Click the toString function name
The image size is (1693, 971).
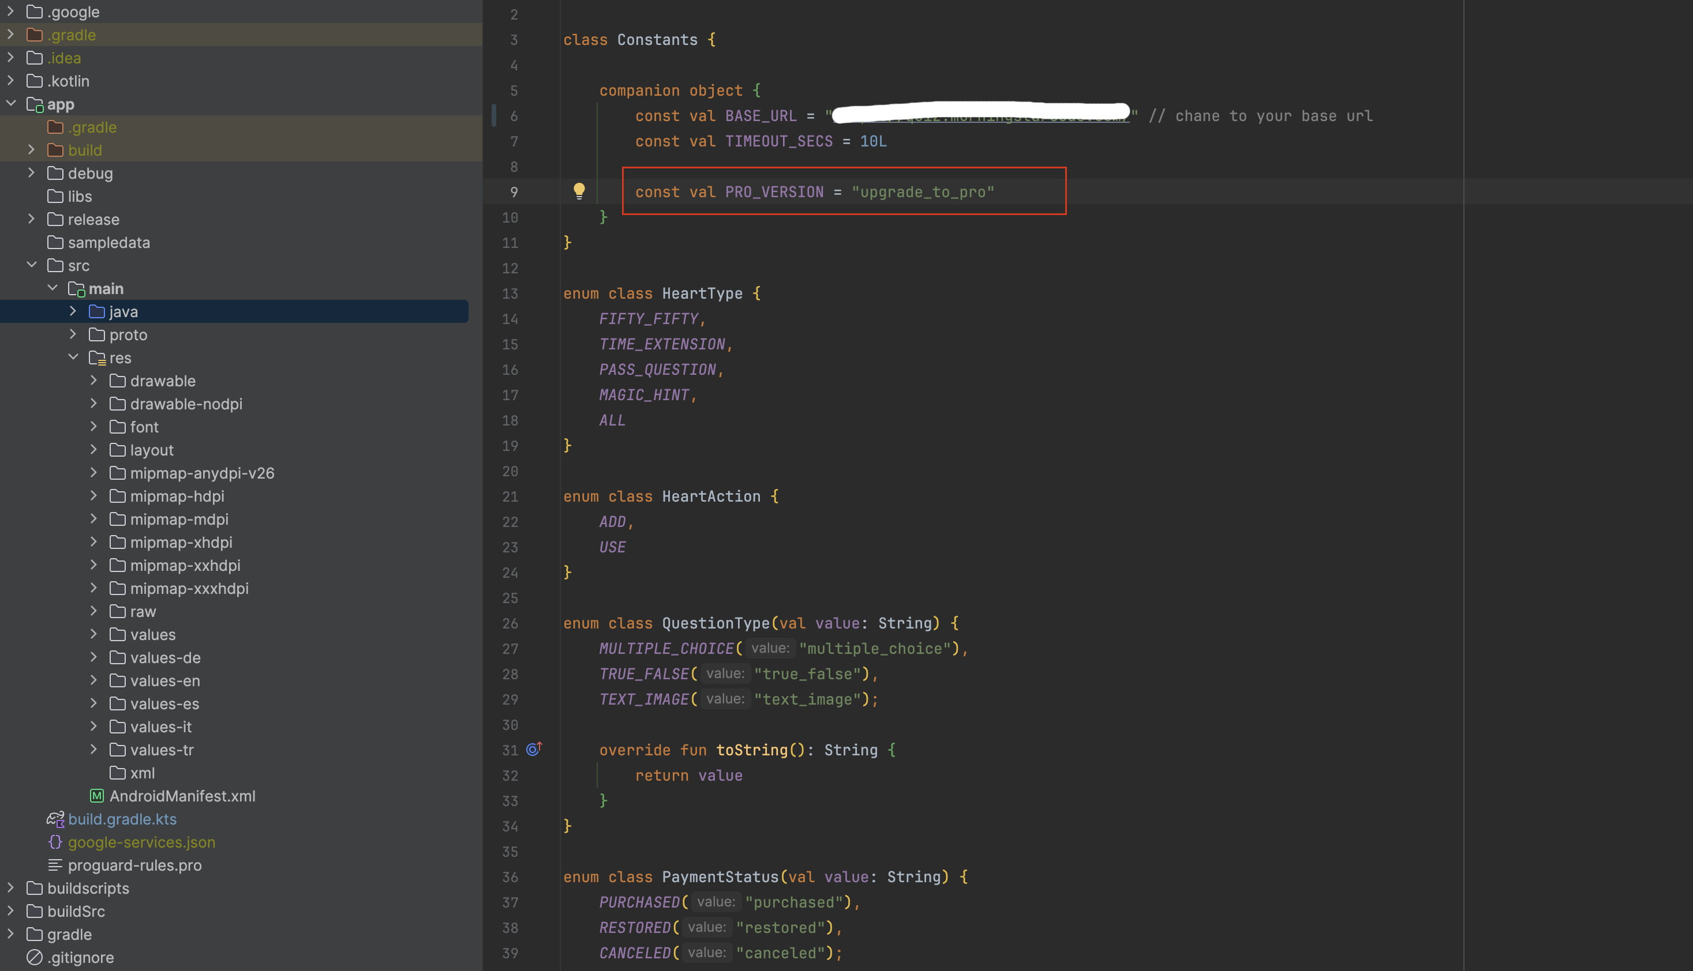(752, 750)
